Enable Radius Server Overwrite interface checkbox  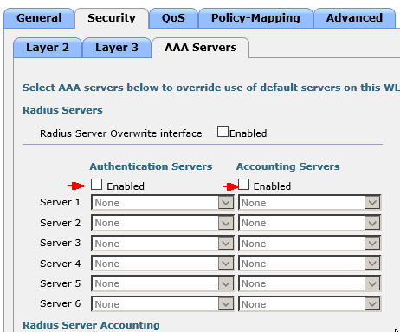point(223,132)
